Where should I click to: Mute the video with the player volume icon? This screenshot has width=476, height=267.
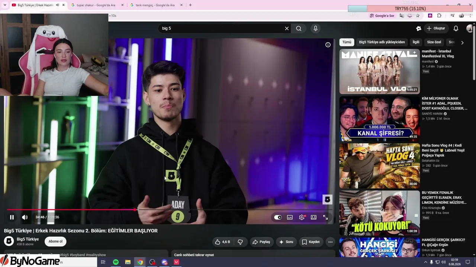click(x=25, y=217)
